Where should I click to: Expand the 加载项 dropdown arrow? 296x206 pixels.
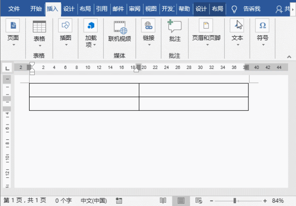click(94, 45)
